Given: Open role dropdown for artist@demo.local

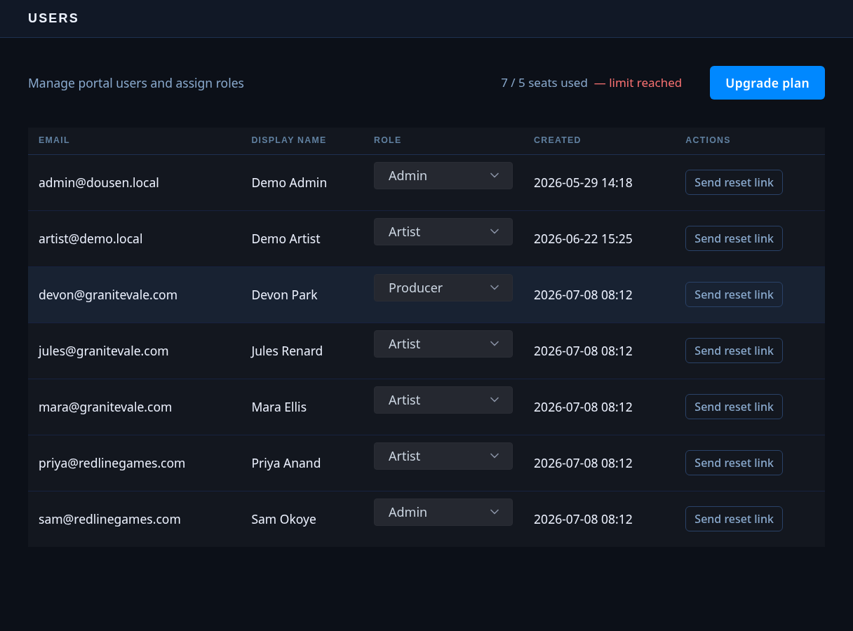Looking at the screenshot, I should pos(443,231).
